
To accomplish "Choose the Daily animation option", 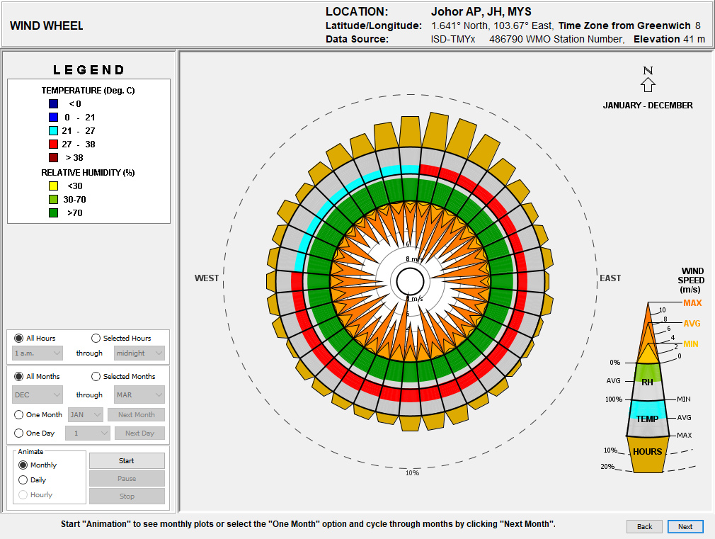I will (x=23, y=480).
